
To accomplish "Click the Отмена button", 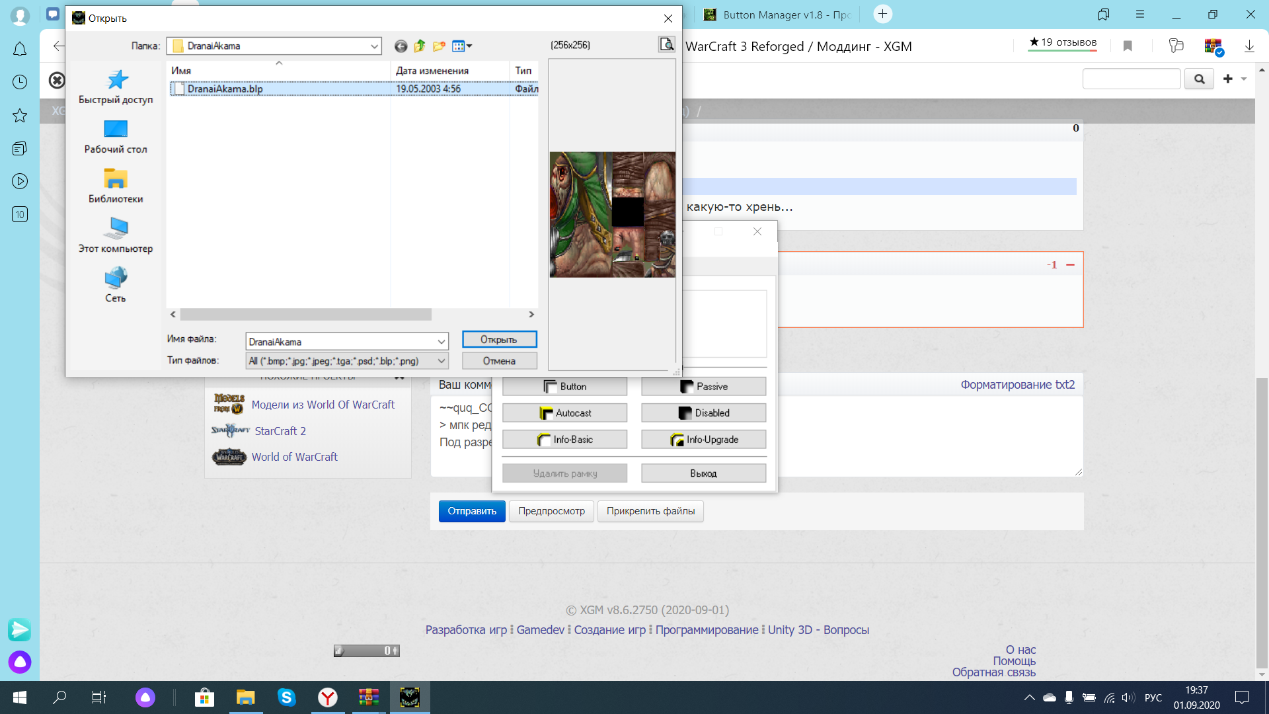I will point(499,361).
